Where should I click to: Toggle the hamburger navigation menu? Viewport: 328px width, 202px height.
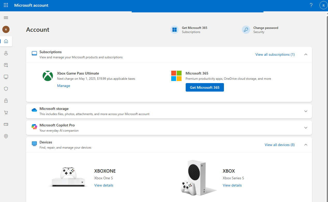coord(6,18)
